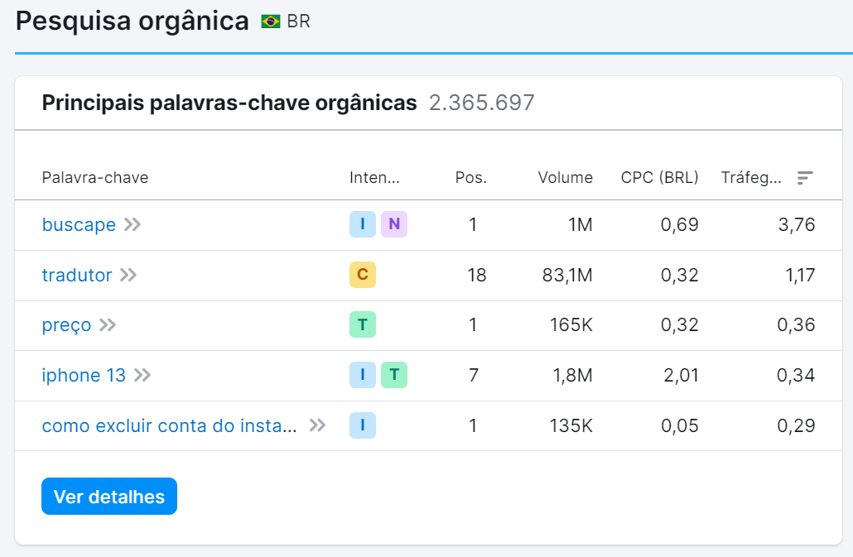Viewport: 853px width, 557px height.
Task: Click the "T" transactional badge for preço
Action: (362, 325)
